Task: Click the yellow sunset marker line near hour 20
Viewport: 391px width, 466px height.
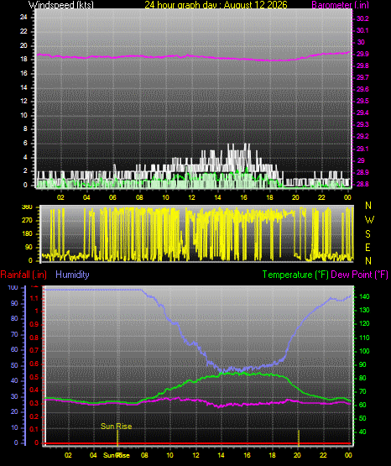Action: 299,437
